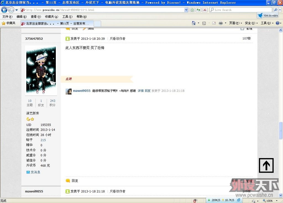The height and width of the screenshot is (203, 283).
Task: Click mawei9055's small comment avatar
Action: point(69,91)
